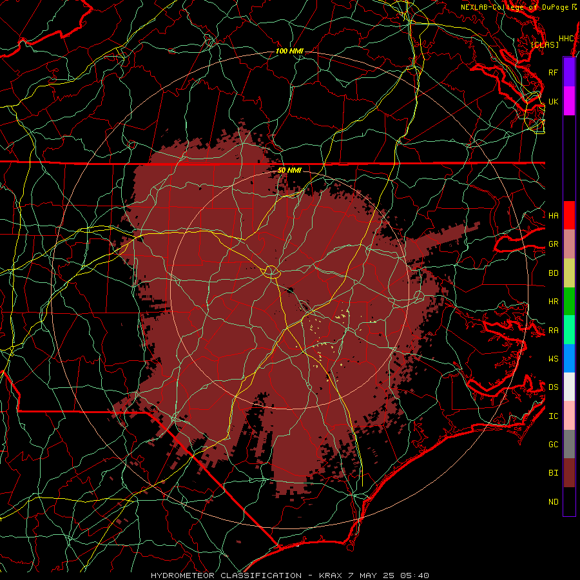Click the GR pinkish legend swatch
The height and width of the screenshot is (580, 580).
pyautogui.click(x=569, y=244)
